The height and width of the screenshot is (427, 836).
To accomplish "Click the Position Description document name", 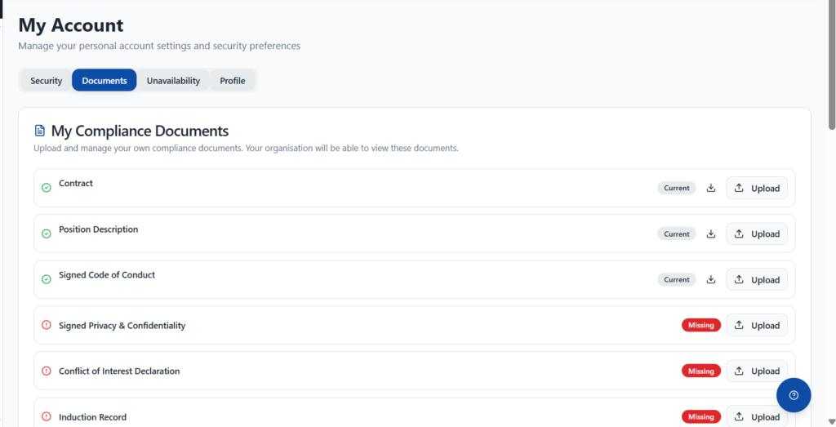I will tap(98, 229).
